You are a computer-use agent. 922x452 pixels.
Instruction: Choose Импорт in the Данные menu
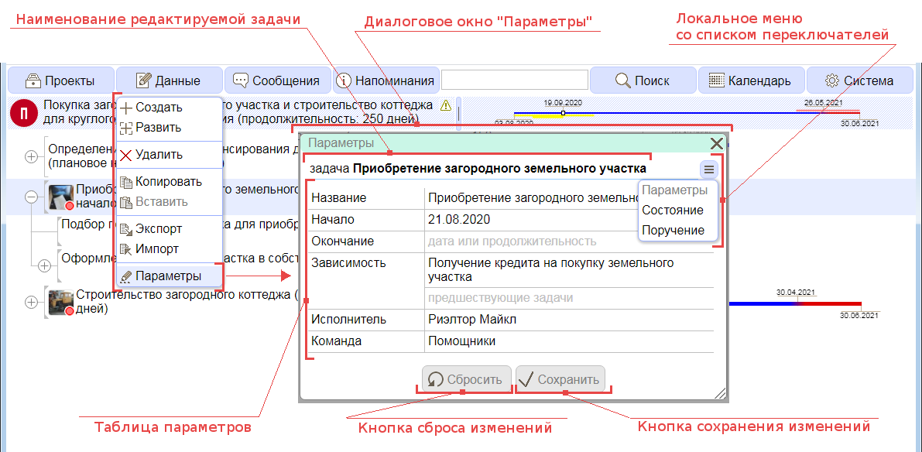170,248
